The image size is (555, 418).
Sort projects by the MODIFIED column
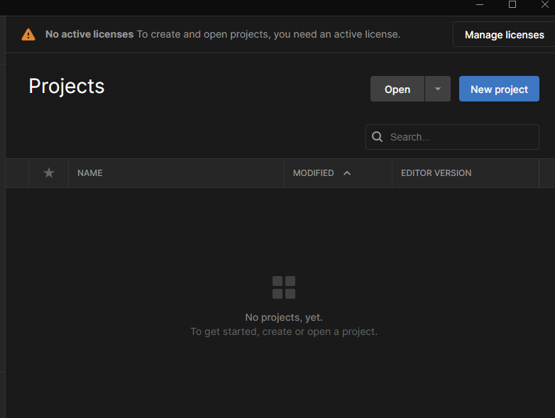coord(313,173)
